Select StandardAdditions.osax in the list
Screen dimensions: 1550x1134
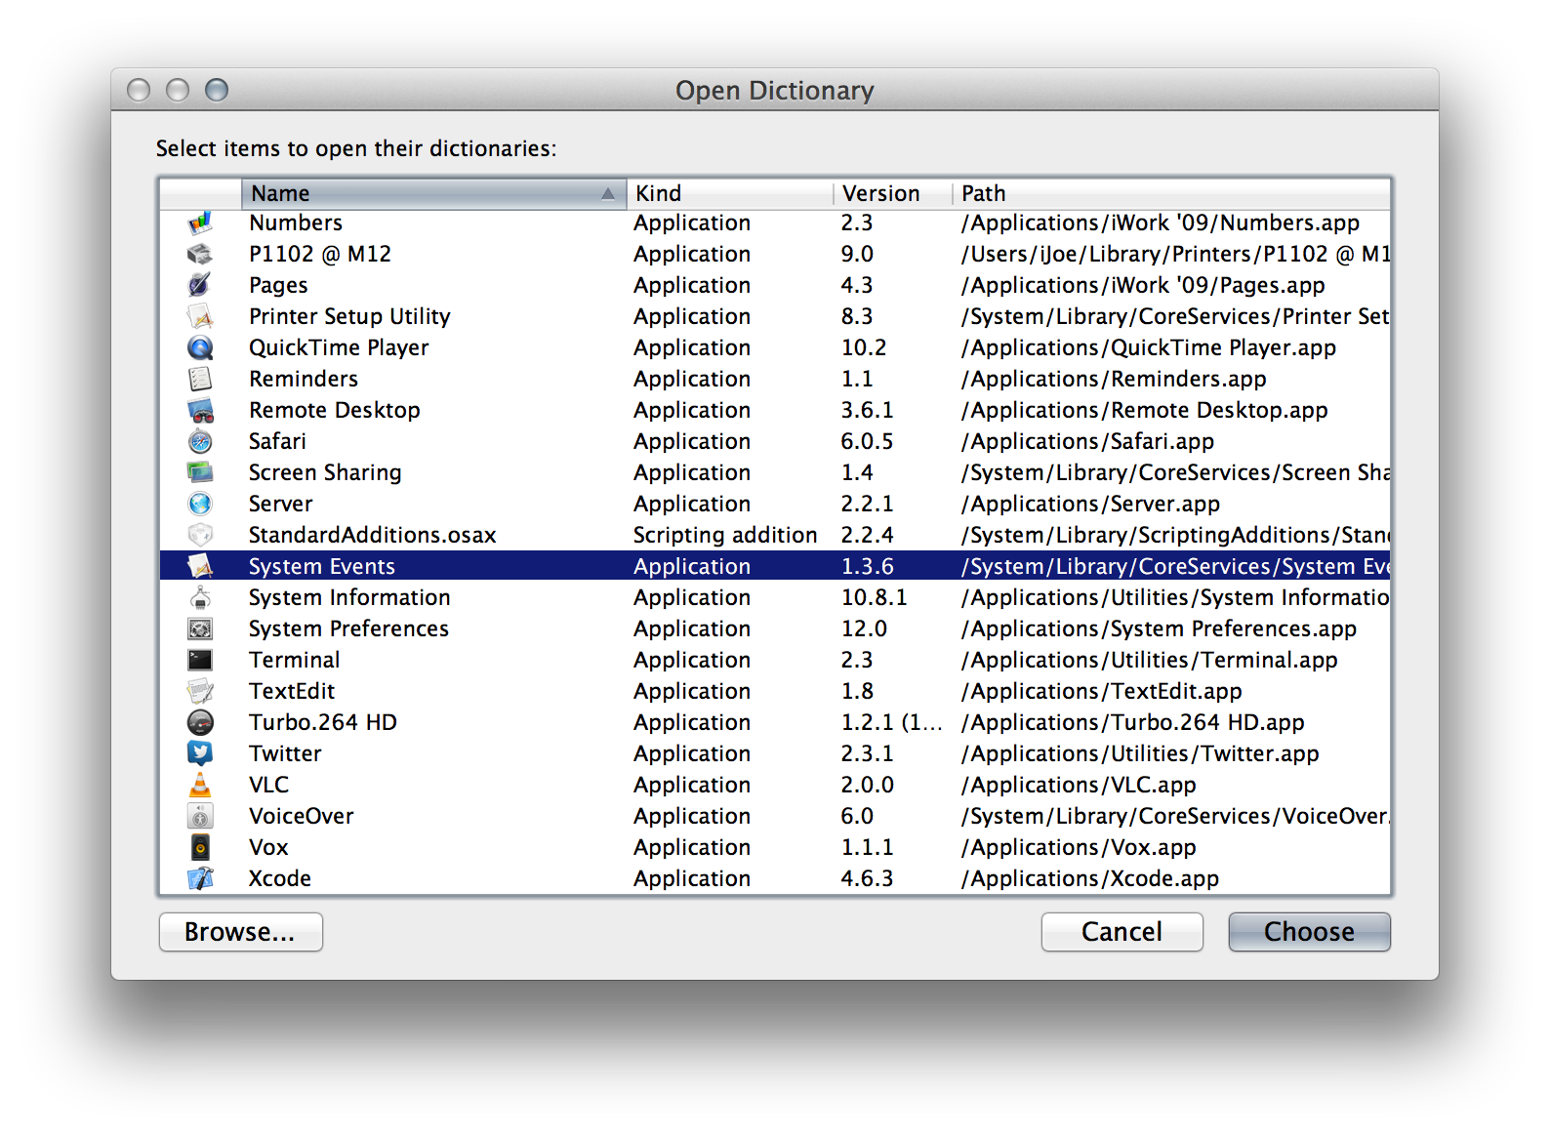coord(373,535)
